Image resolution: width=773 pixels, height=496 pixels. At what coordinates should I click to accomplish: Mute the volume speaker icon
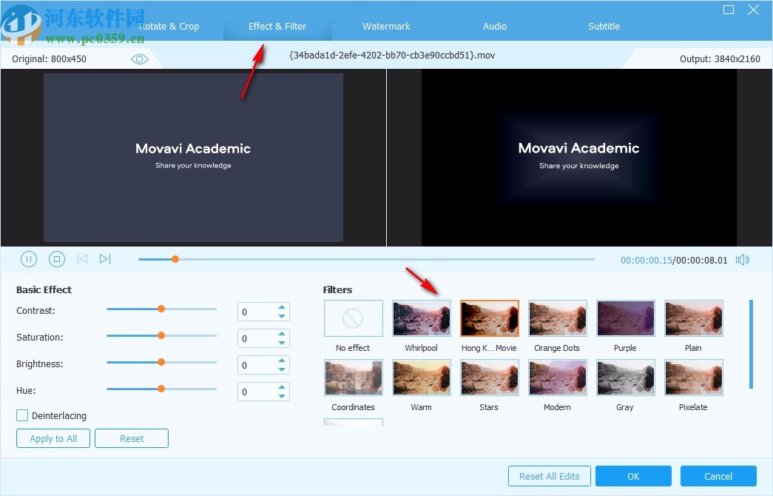point(743,260)
